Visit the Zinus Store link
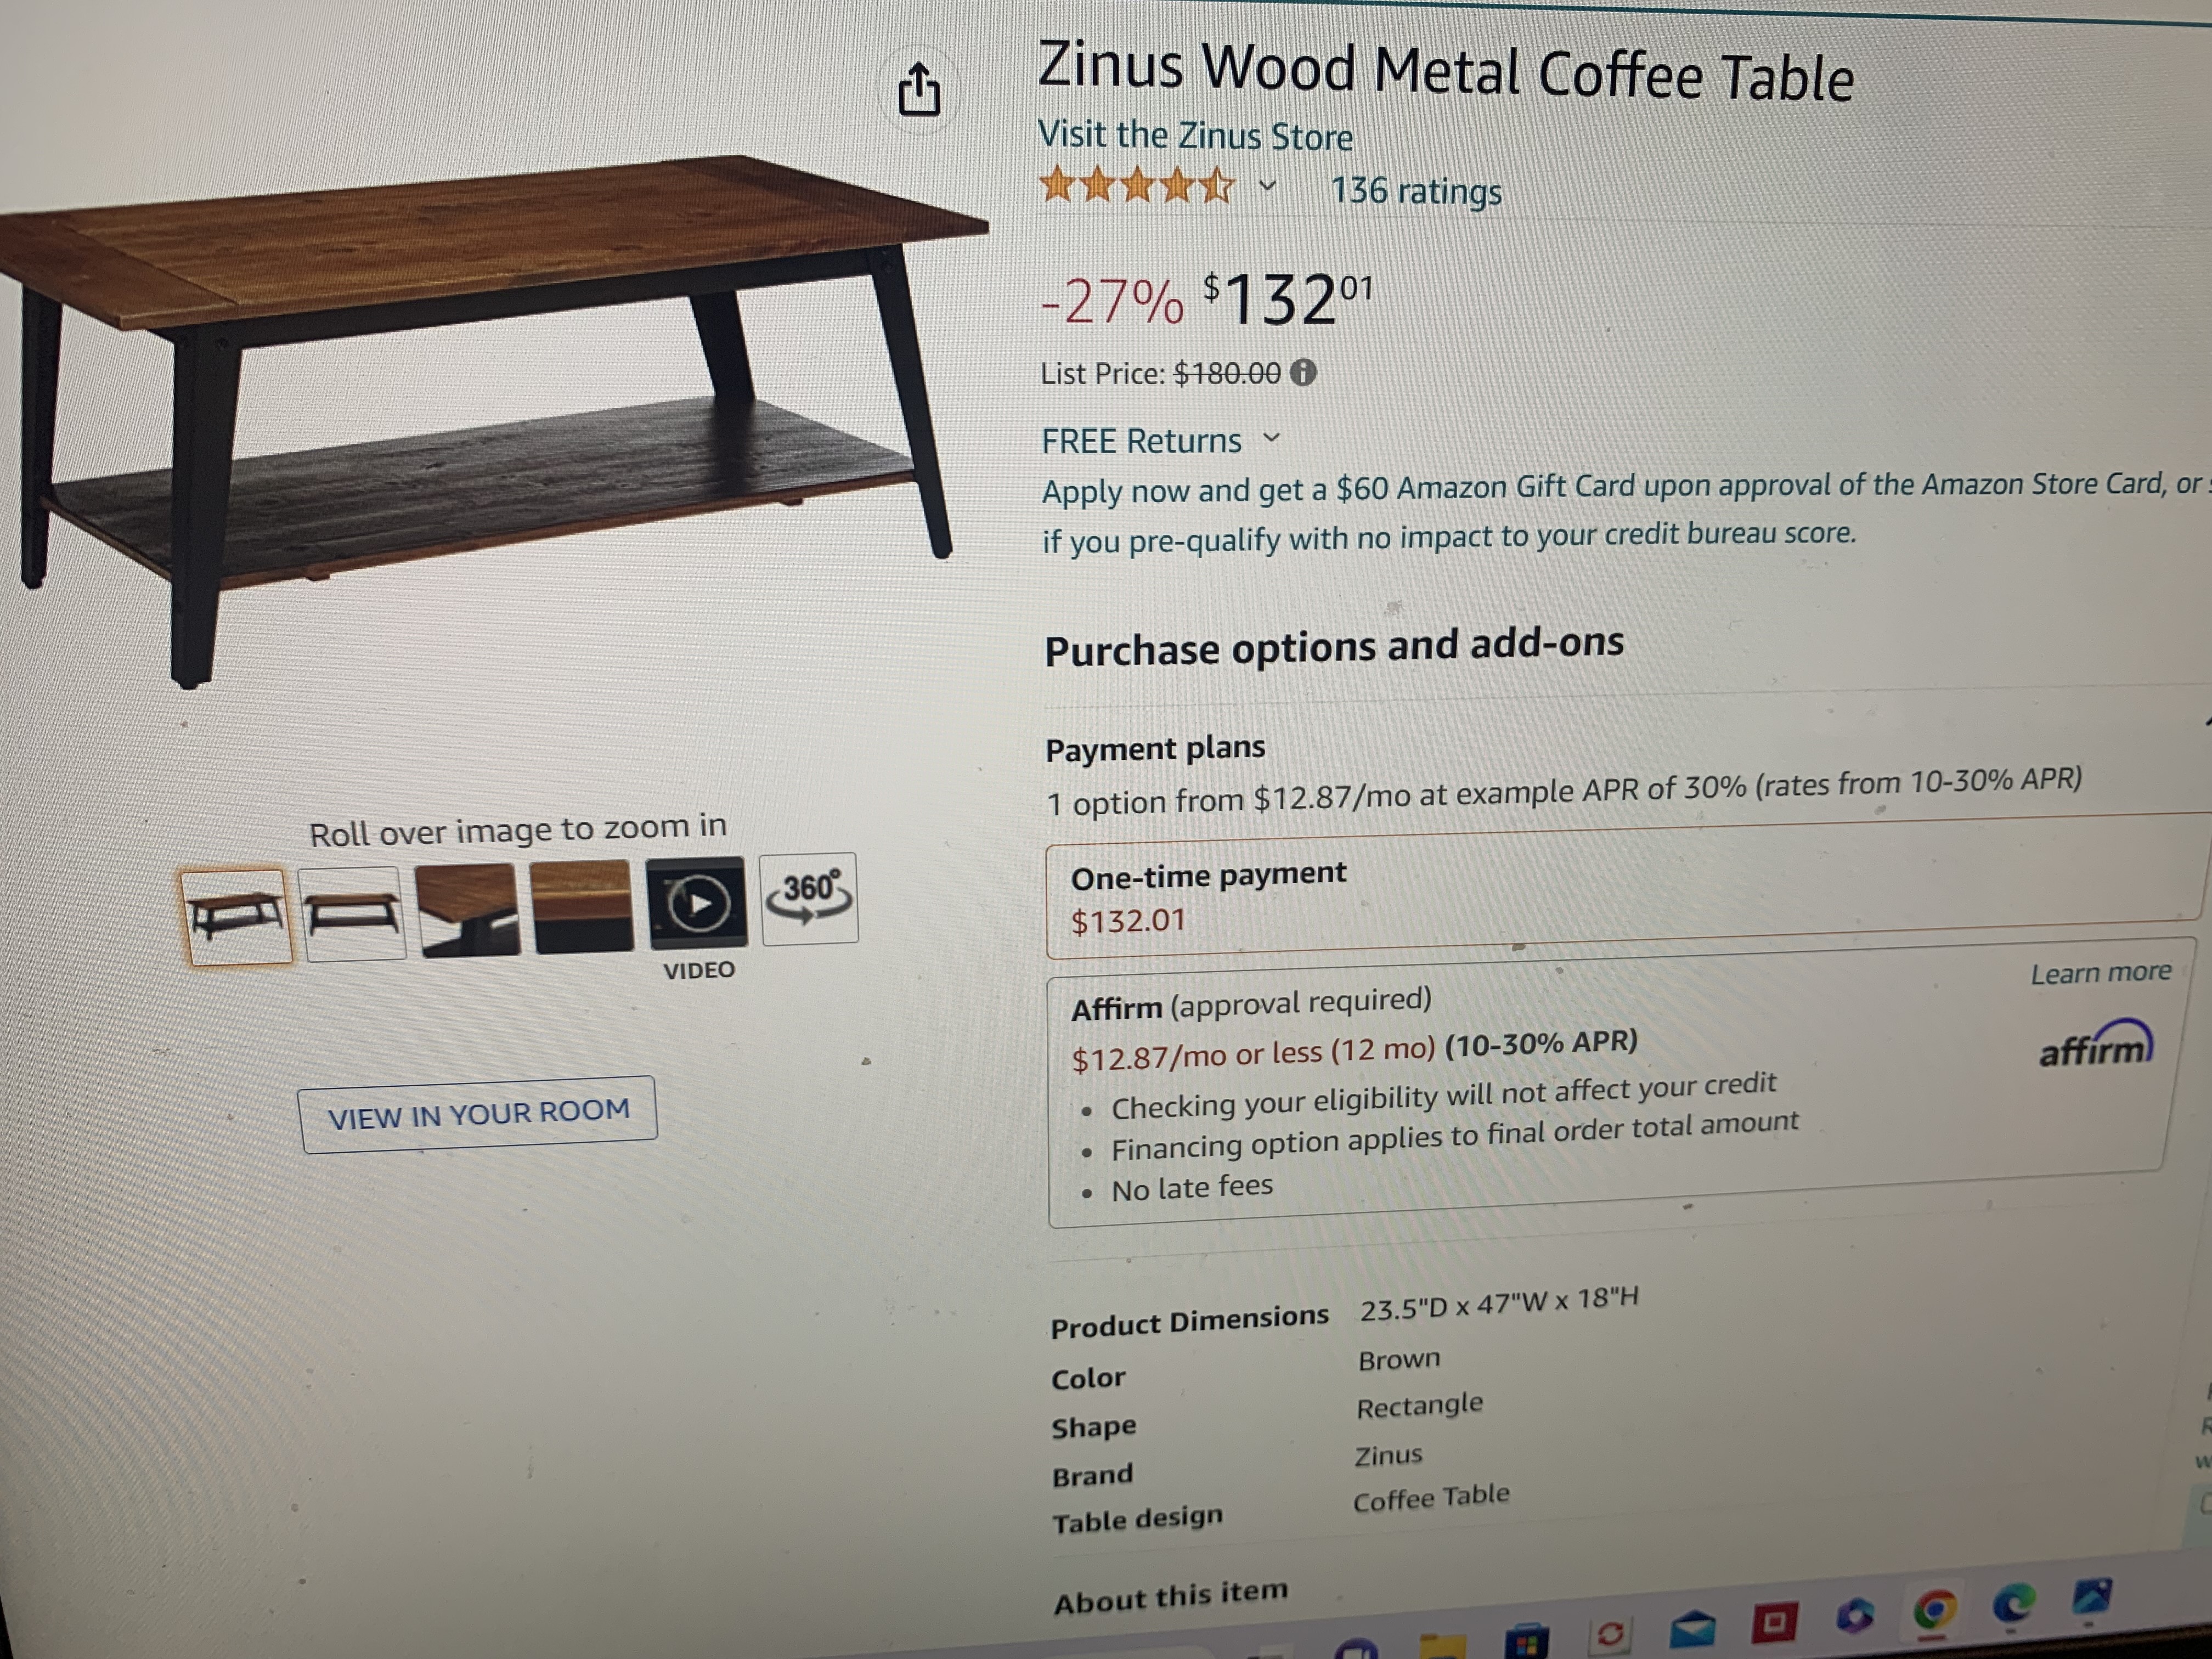2212x1659 pixels. point(1195,136)
